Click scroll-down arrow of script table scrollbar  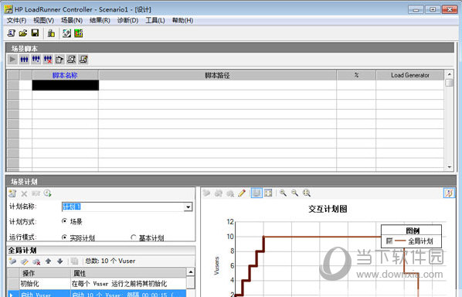(450, 167)
